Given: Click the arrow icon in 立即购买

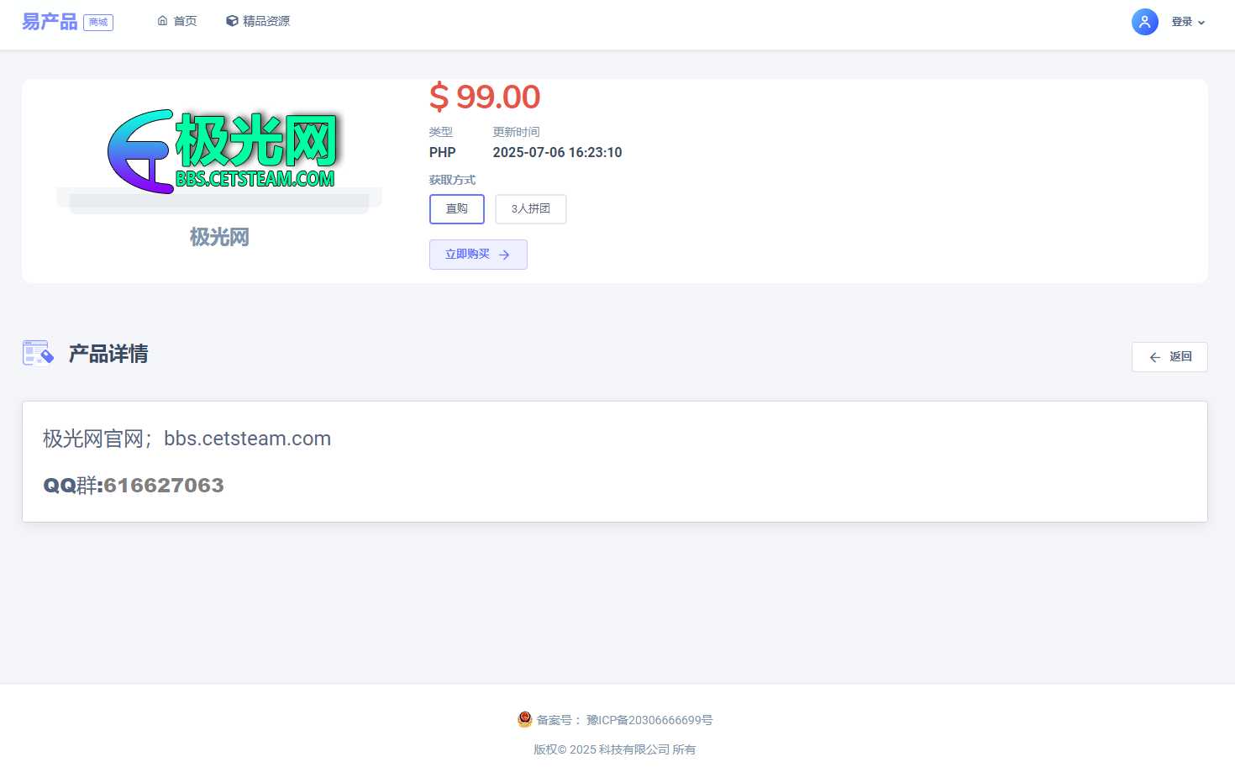Looking at the screenshot, I should pyautogui.click(x=504, y=255).
